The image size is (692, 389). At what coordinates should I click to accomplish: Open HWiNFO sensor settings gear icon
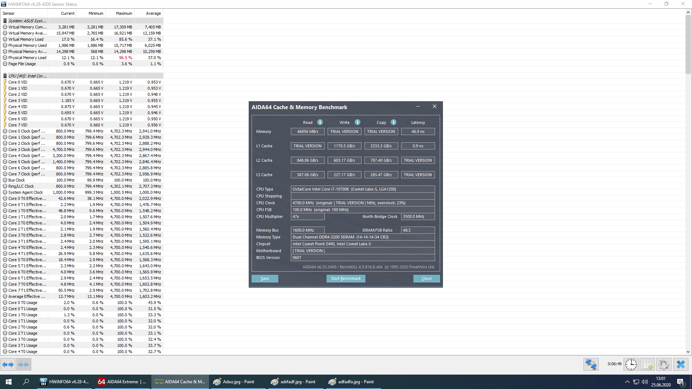[x=664, y=365]
